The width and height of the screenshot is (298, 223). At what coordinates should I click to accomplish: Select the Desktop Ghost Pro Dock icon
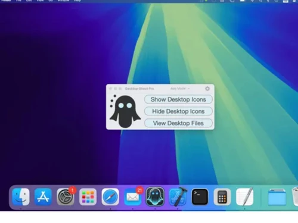(155, 196)
